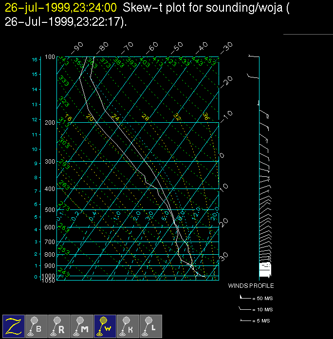Click the 5 M/S wind barb legend
This screenshot has height=339, width=333.
pos(256,320)
